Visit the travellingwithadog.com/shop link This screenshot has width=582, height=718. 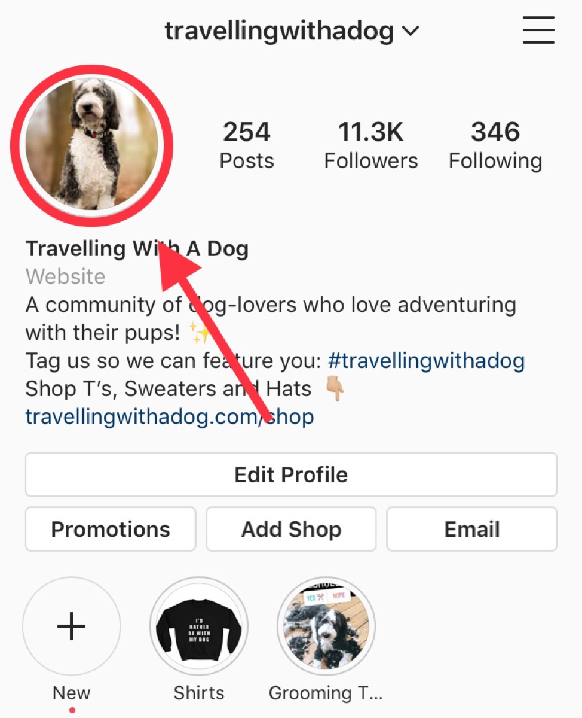click(170, 416)
